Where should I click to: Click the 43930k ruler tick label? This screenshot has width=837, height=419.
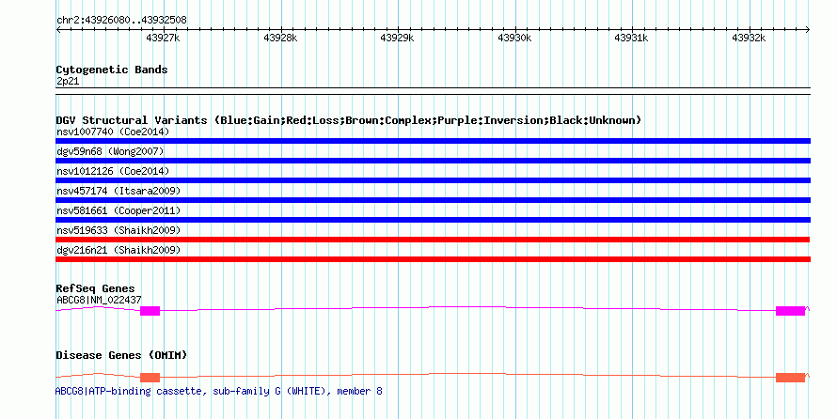[514, 38]
